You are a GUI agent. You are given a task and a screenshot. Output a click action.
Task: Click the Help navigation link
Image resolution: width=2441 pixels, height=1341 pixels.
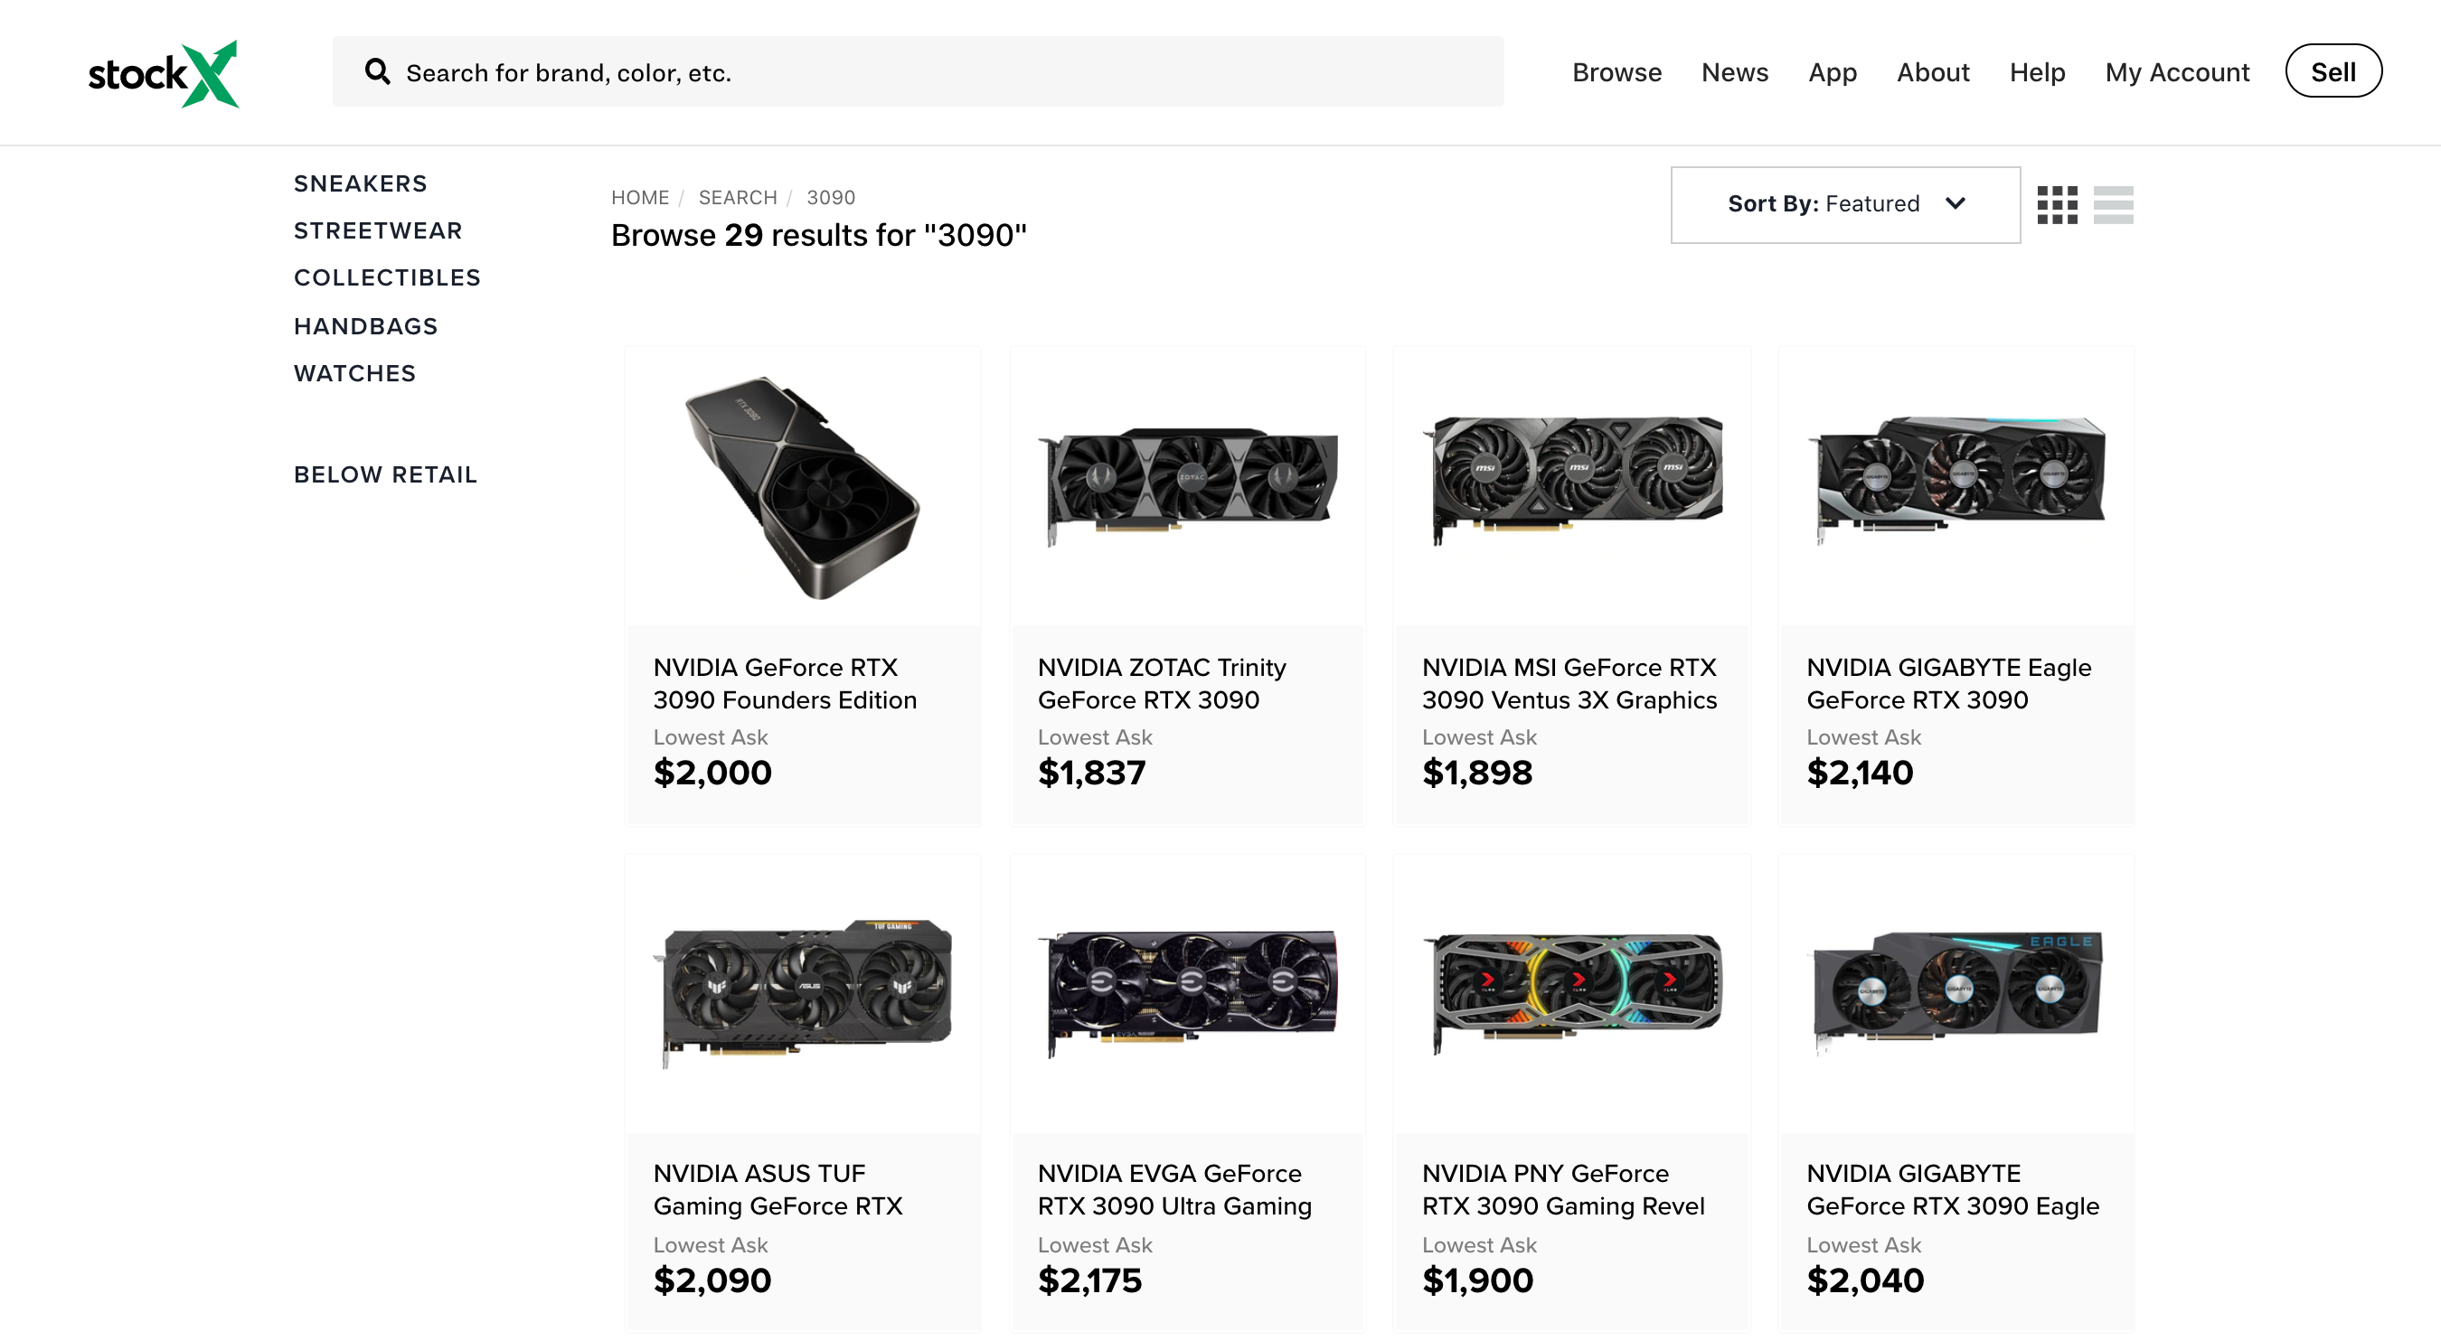pyautogui.click(x=2036, y=72)
